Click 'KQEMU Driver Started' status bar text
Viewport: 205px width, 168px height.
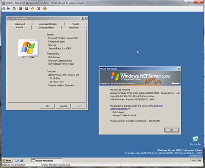13,165
